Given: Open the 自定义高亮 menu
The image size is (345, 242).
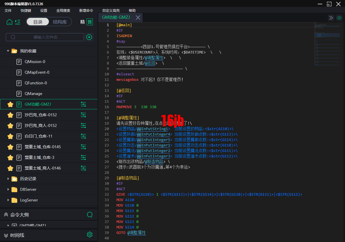Looking at the screenshot, I should (111, 10).
